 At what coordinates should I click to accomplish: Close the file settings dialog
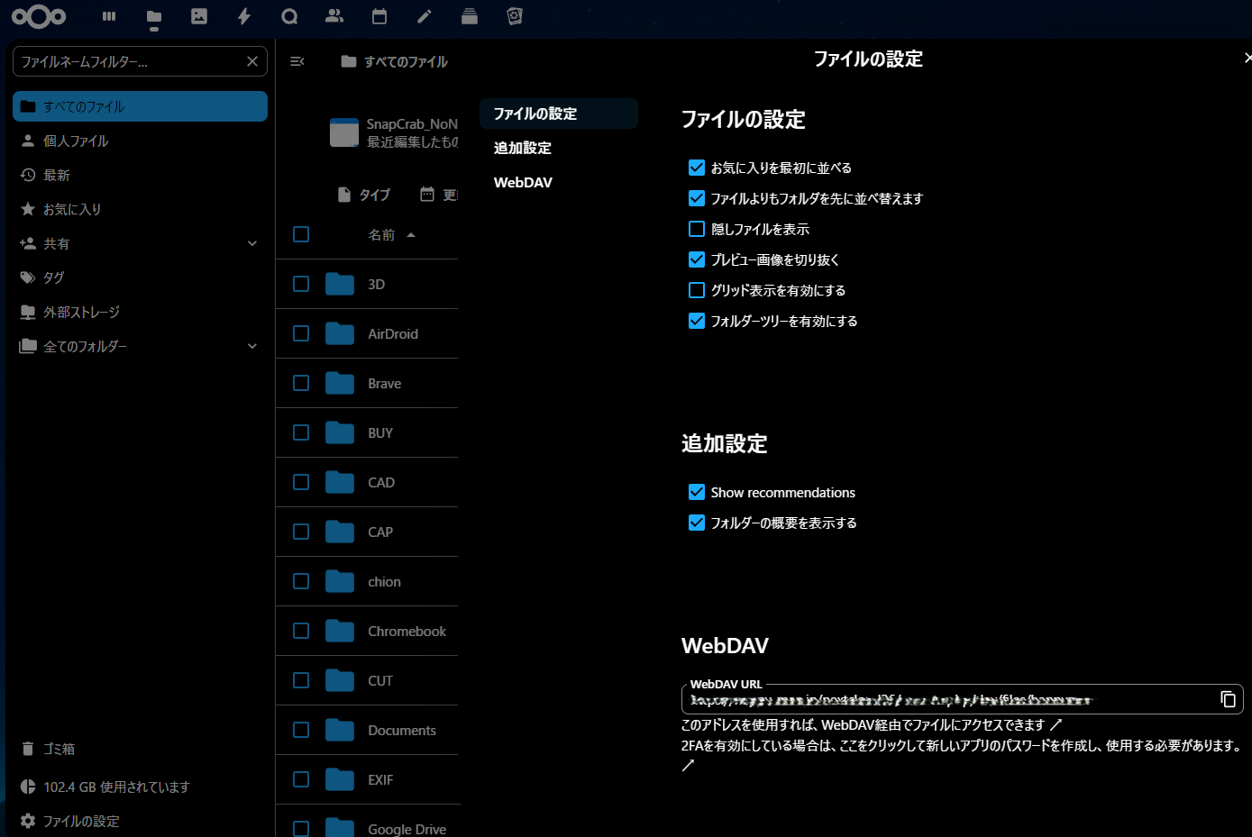1247,58
